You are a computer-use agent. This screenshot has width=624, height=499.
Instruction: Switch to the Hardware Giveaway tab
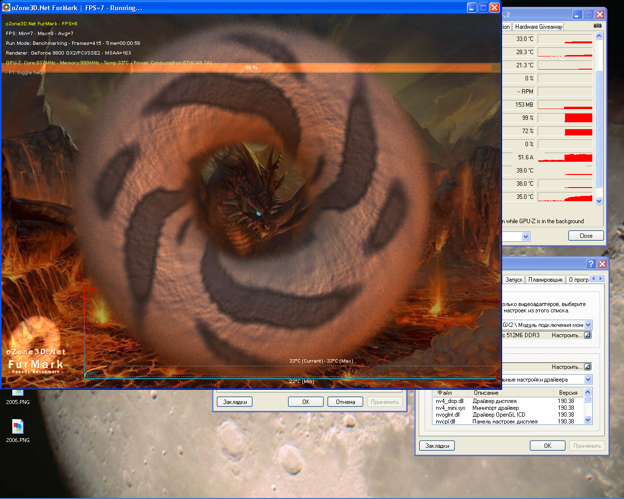[x=538, y=27]
